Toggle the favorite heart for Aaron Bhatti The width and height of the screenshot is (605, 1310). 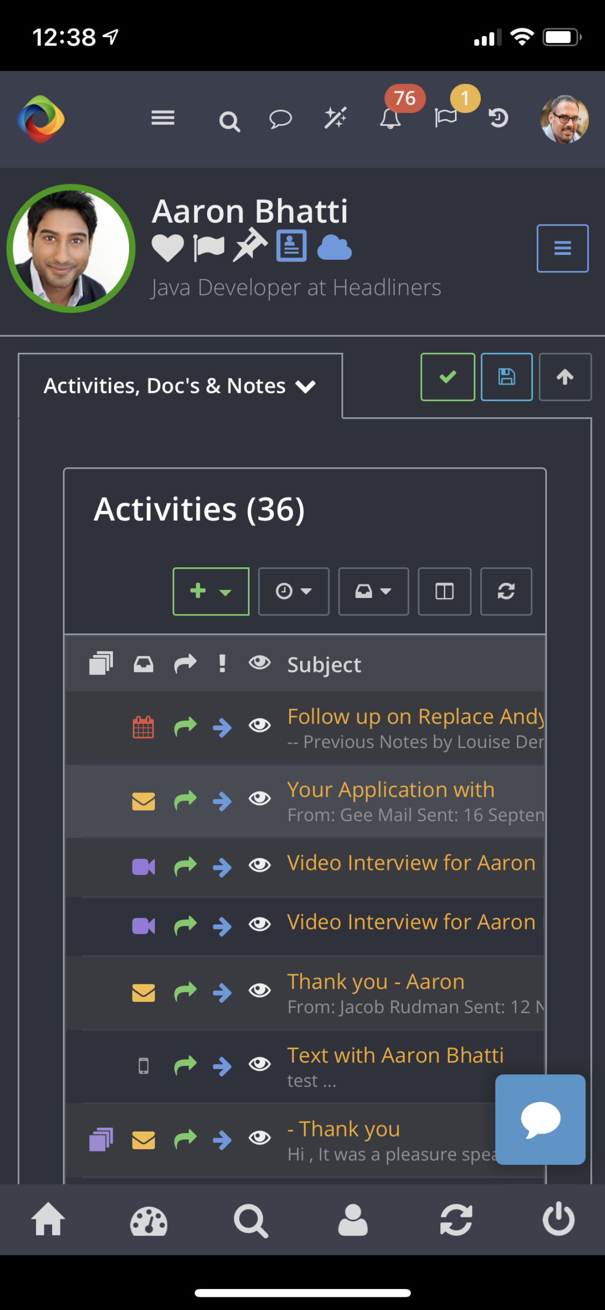tap(168, 248)
